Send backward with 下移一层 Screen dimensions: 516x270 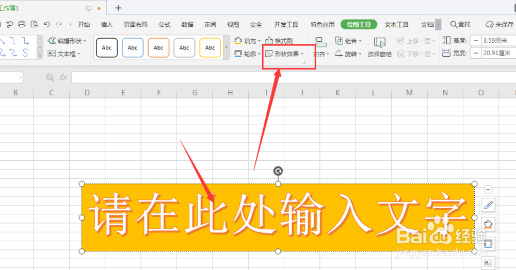click(415, 54)
